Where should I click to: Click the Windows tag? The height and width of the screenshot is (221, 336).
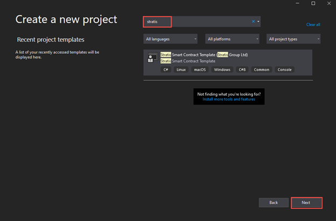pos(222,70)
